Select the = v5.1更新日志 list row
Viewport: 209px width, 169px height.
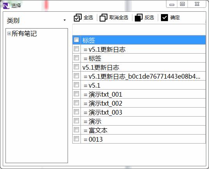143,49
